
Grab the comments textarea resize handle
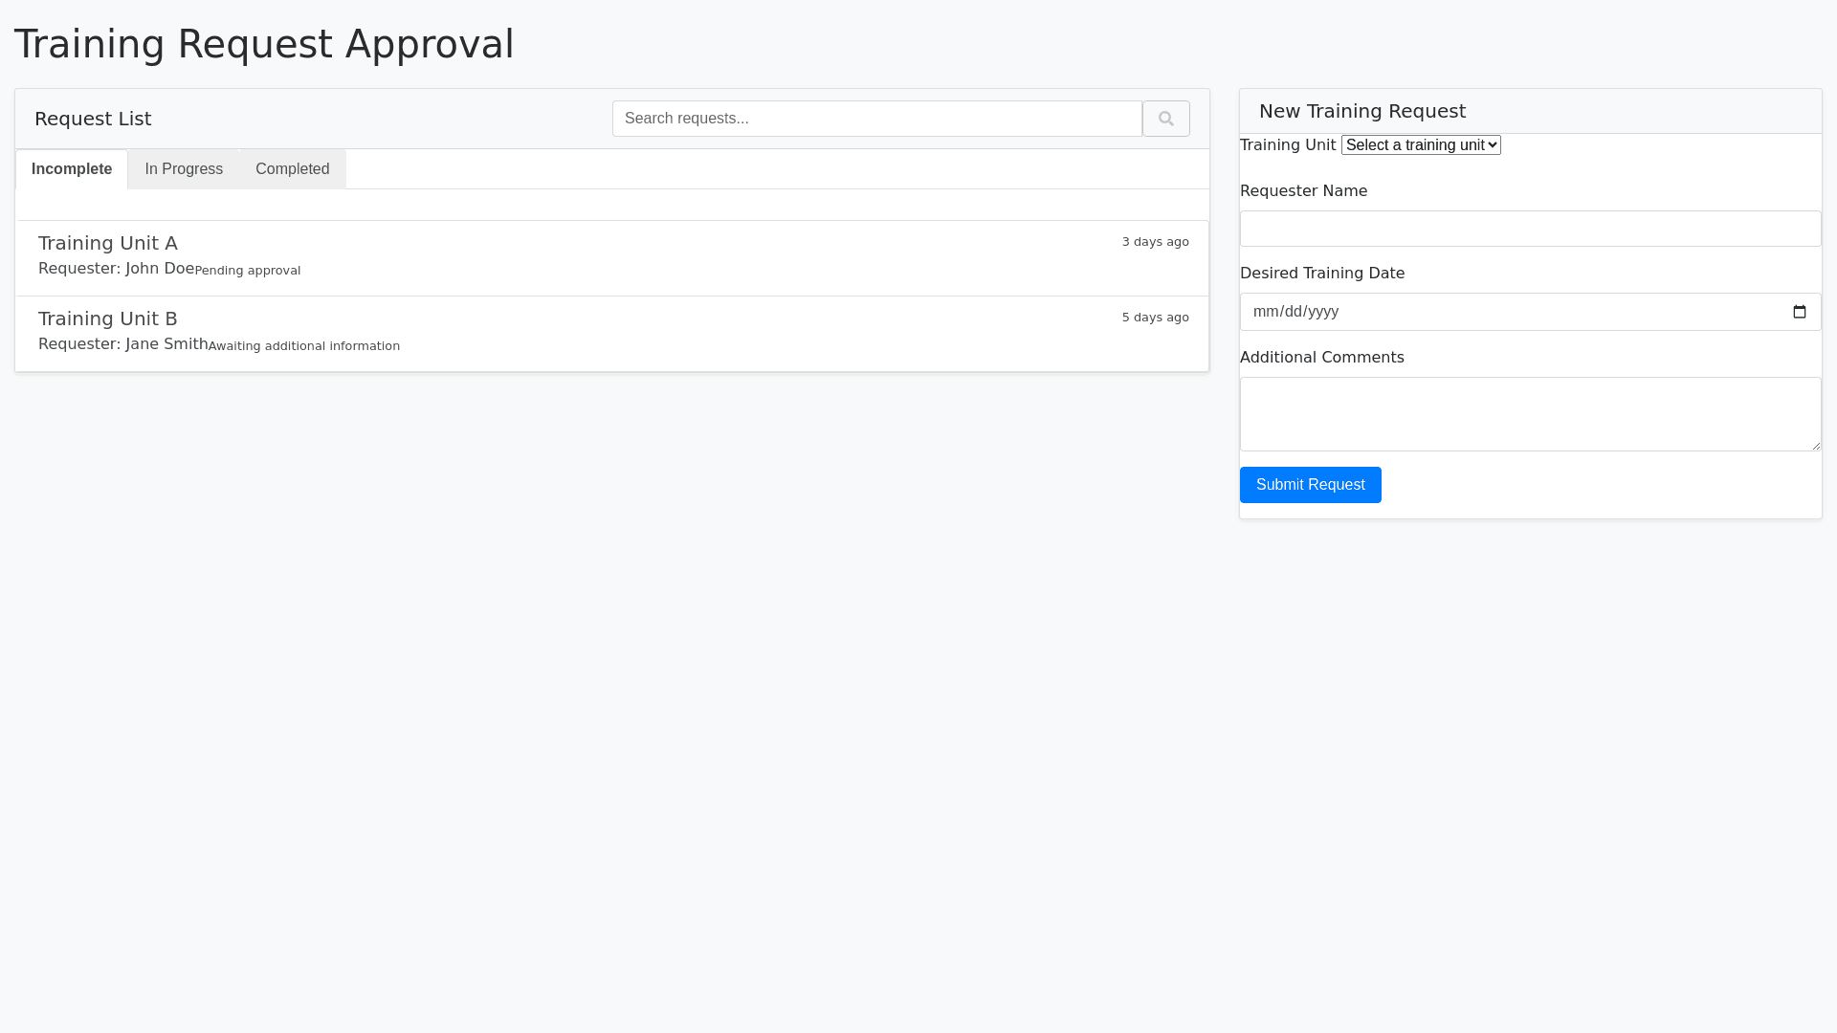coord(1815,445)
